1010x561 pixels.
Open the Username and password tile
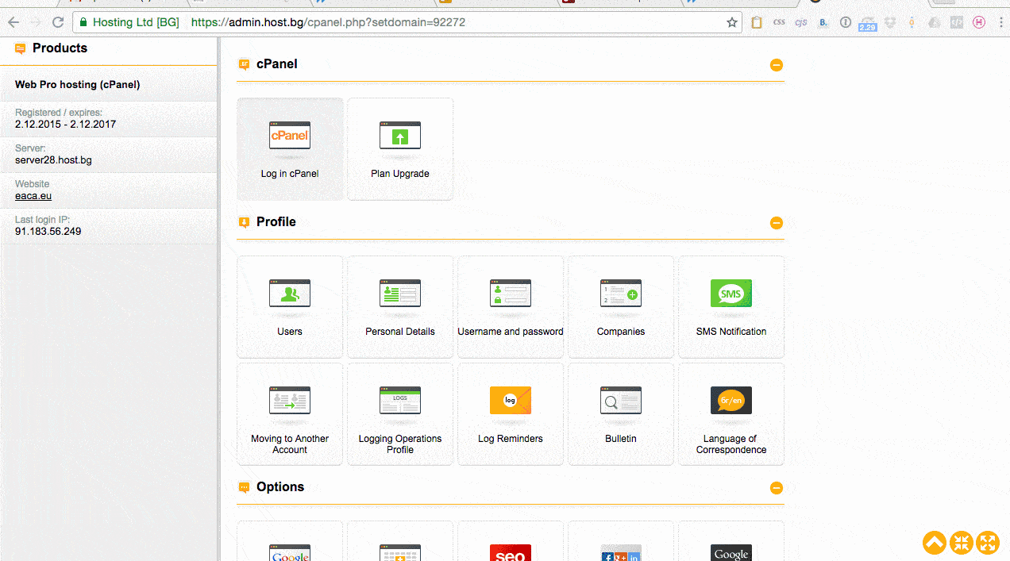511,307
